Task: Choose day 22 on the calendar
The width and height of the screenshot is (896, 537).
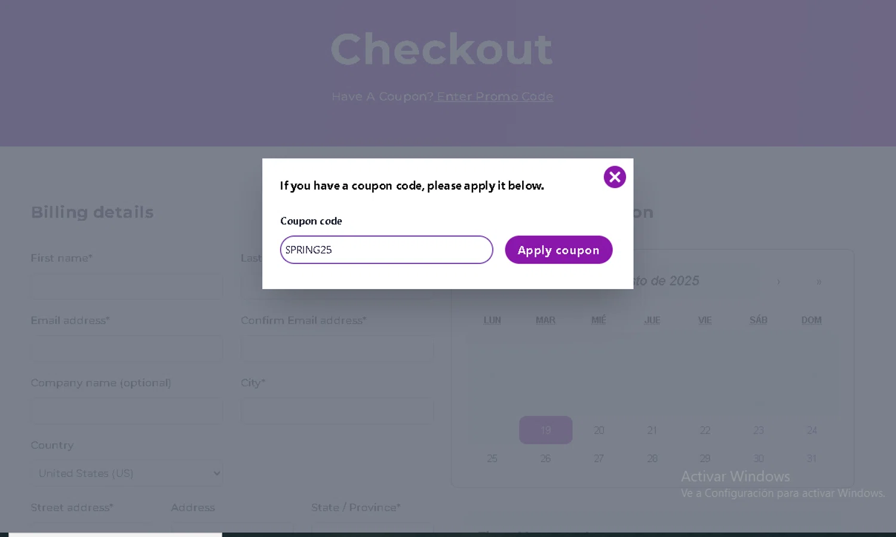Action: coord(705,430)
